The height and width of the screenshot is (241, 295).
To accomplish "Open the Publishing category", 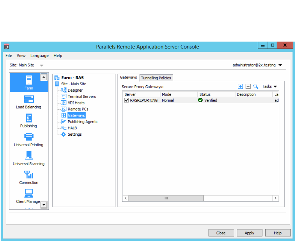I will point(28,121).
